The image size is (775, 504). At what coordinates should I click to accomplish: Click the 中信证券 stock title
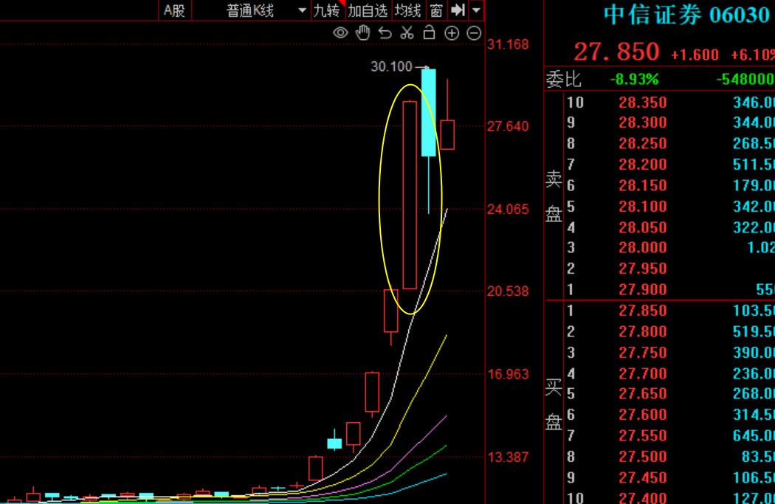(652, 15)
